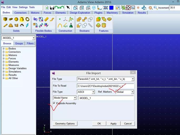Switch to the Simulation ribbon tab
180x135 pixels.
coord(128,13)
